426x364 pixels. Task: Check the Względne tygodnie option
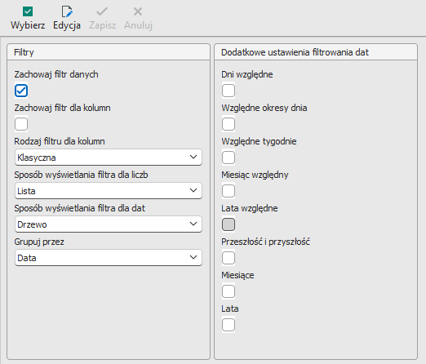tap(229, 158)
